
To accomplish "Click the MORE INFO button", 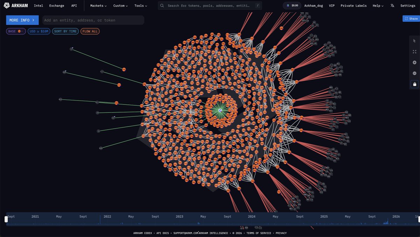I will click(x=22, y=20).
